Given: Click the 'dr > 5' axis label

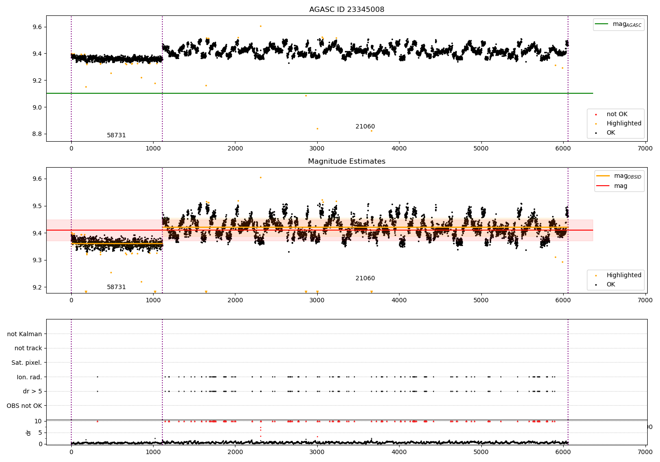Looking at the screenshot, I should click(33, 391).
